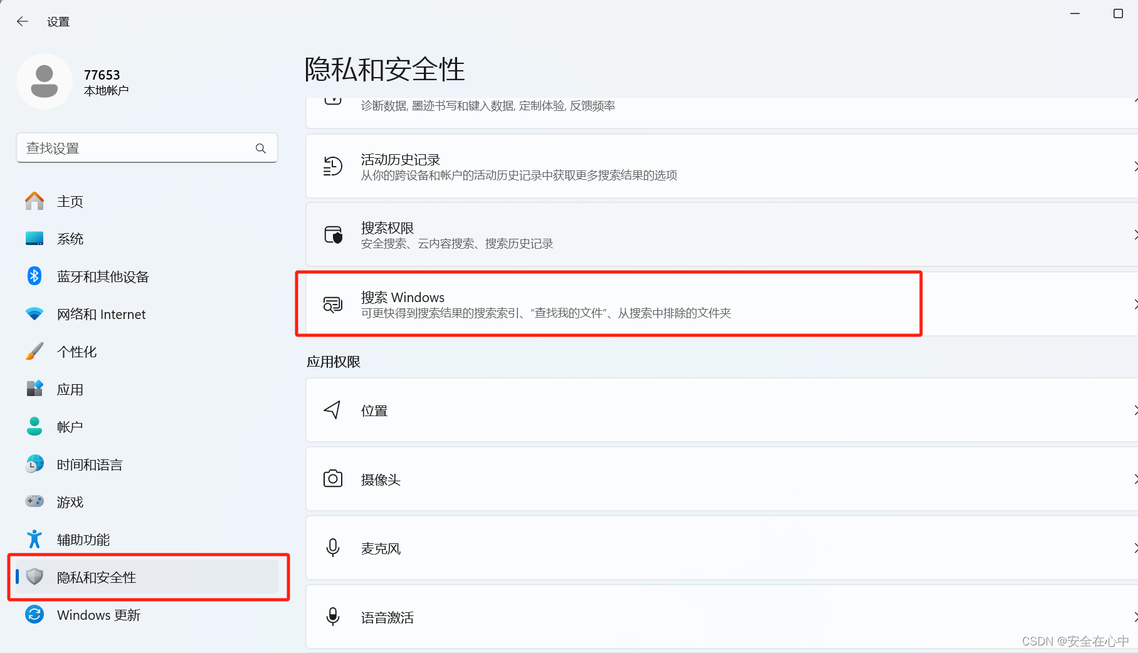
Task: Open 搜索权限 settings
Action: coord(722,235)
